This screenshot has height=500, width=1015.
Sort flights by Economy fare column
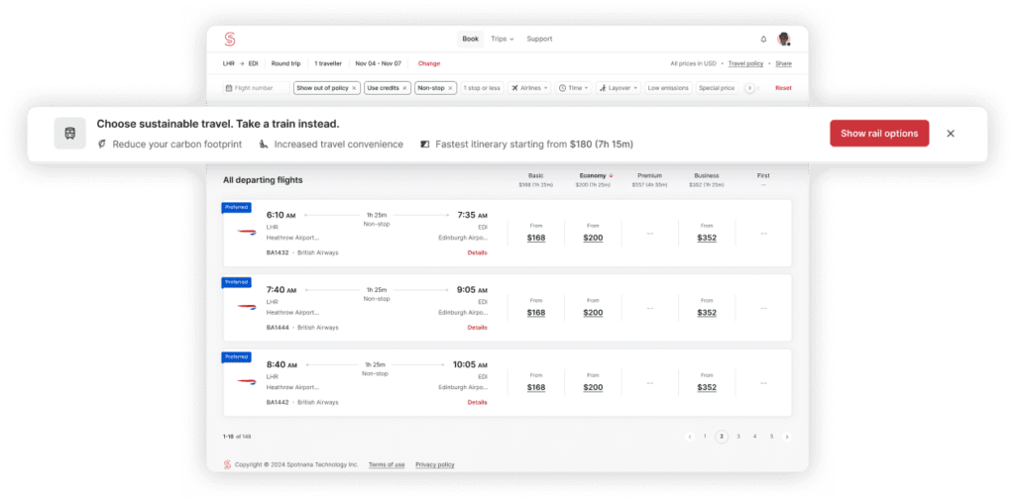593,175
